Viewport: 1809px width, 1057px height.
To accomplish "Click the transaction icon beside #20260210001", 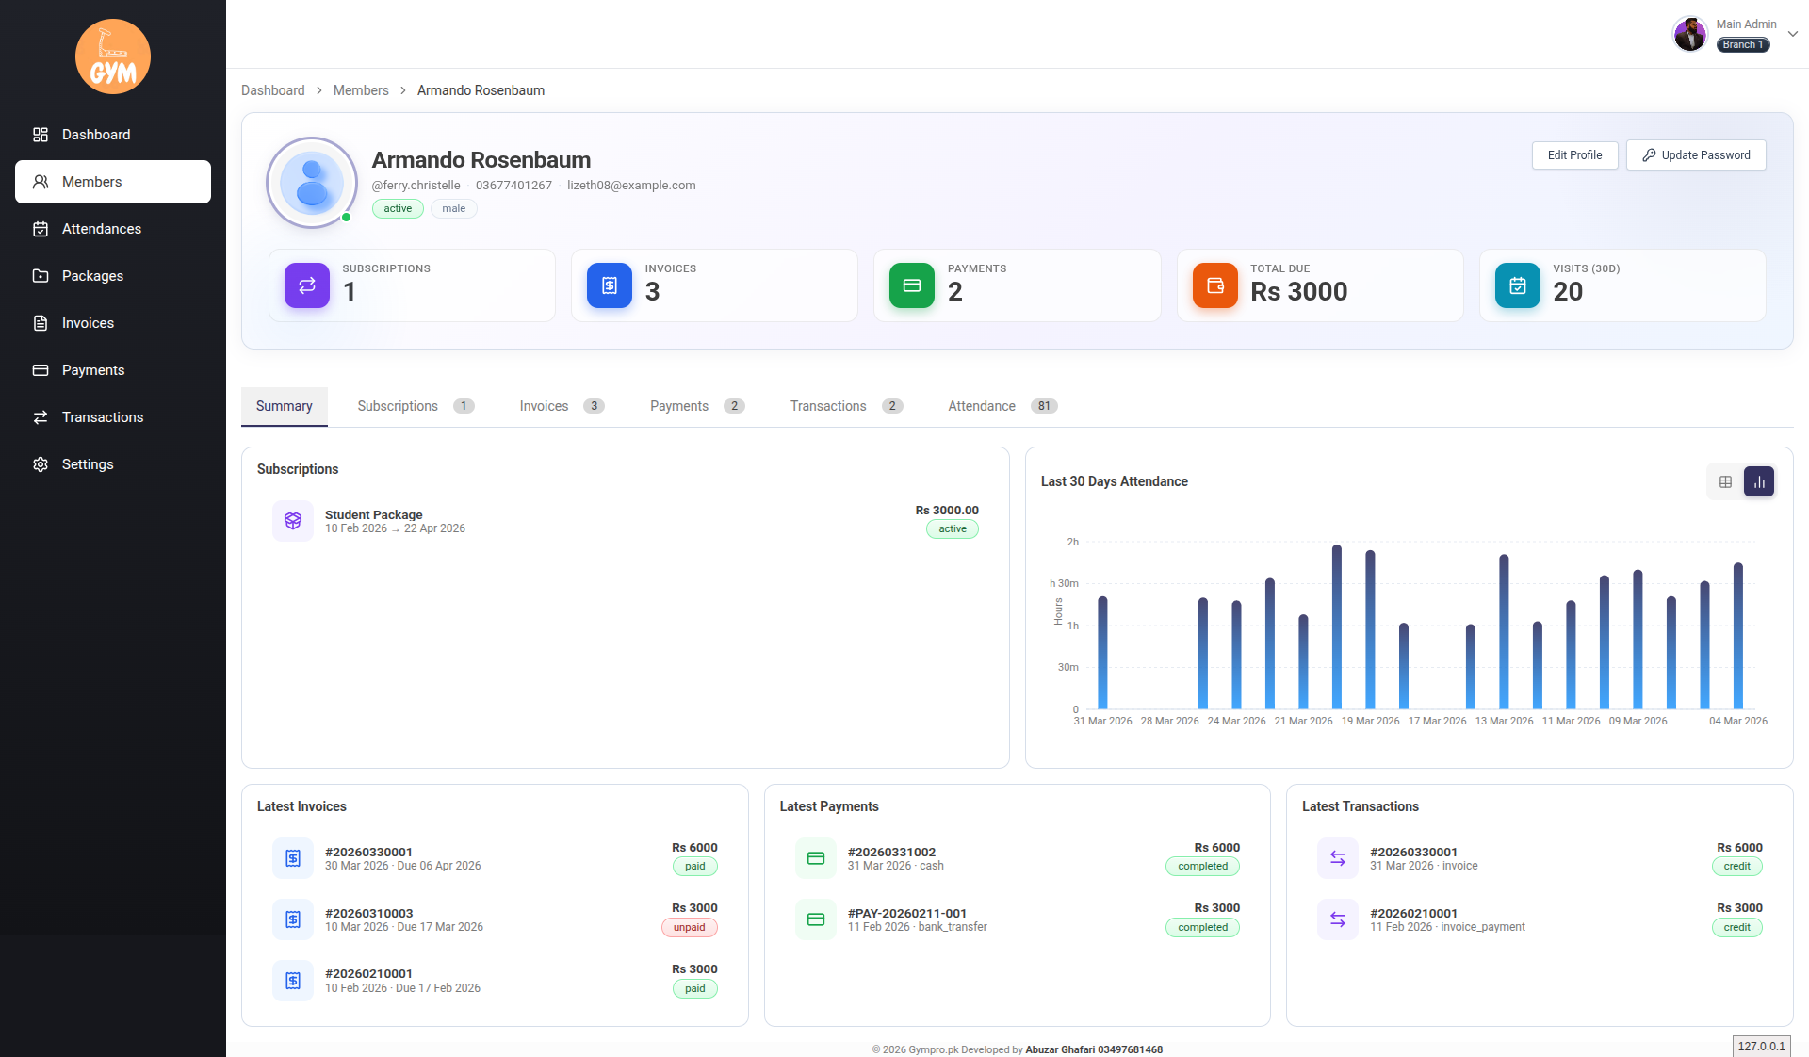I will (1337, 919).
